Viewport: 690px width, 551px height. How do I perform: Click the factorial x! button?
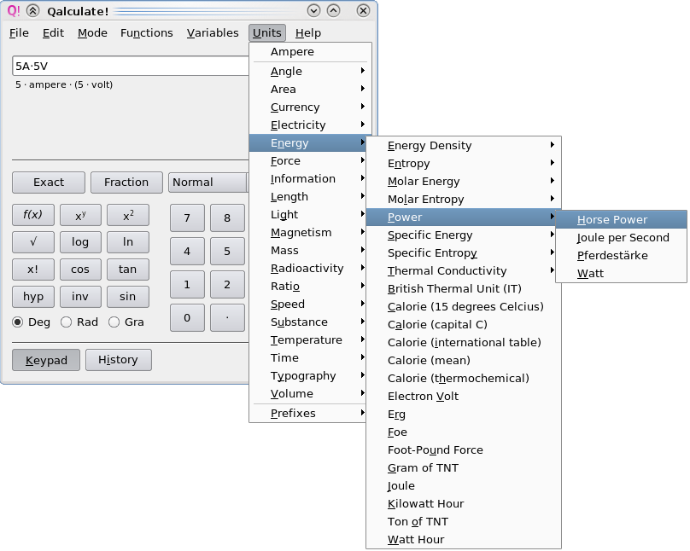33,270
